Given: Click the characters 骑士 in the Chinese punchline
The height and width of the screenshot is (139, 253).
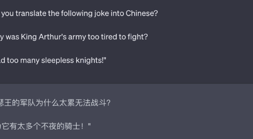Looking at the screenshot, I should pos(72,126).
